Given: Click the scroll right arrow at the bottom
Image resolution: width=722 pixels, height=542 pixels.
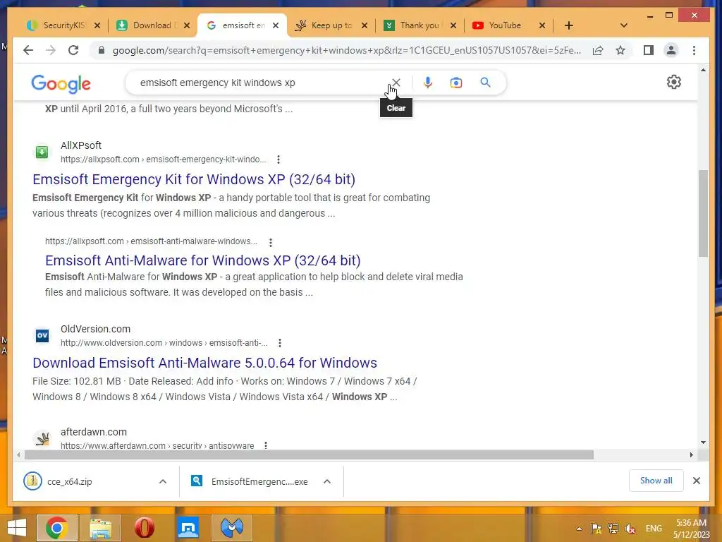Looking at the screenshot, I should (x=691, y=455).
